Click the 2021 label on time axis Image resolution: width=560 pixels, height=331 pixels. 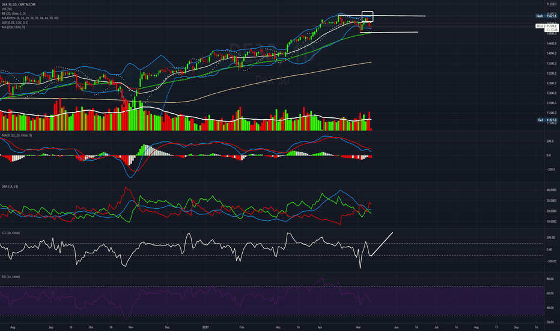pyautogui.click(x=205, y=327)
